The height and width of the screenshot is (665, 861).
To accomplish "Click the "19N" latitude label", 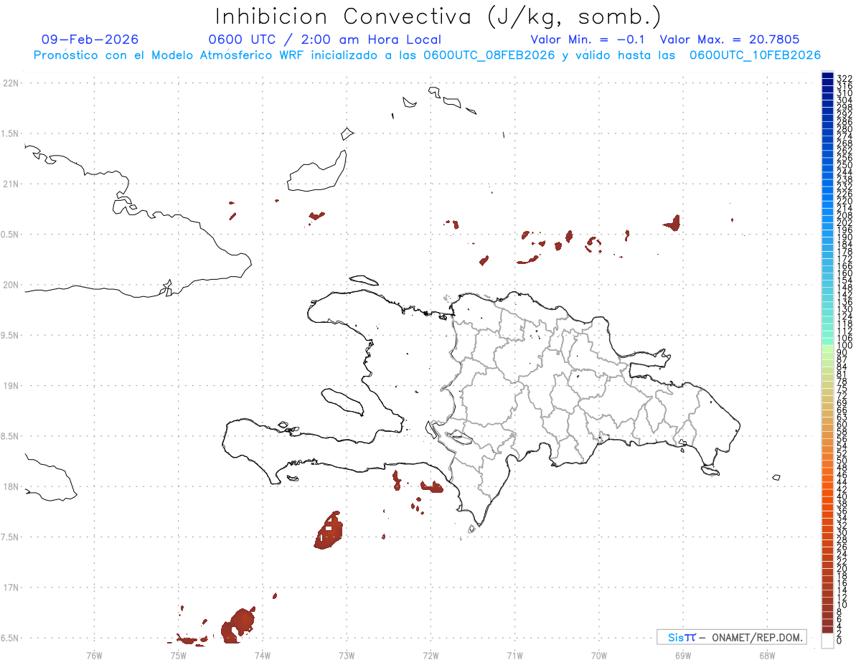I will click(x=11, y=386).
